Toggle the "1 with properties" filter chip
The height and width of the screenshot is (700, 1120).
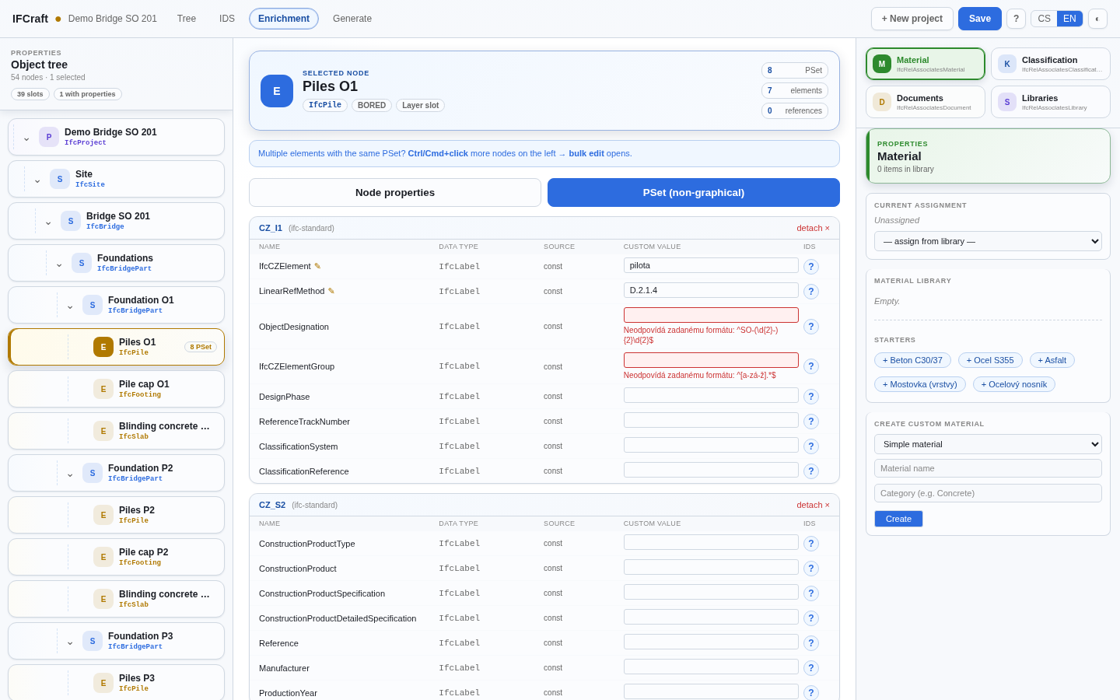tap(88, 94)
